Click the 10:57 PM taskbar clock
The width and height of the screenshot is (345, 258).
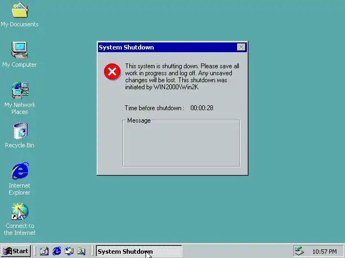[325, 252]
